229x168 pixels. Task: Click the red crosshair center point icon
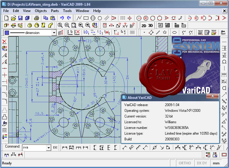pos(129,18)
